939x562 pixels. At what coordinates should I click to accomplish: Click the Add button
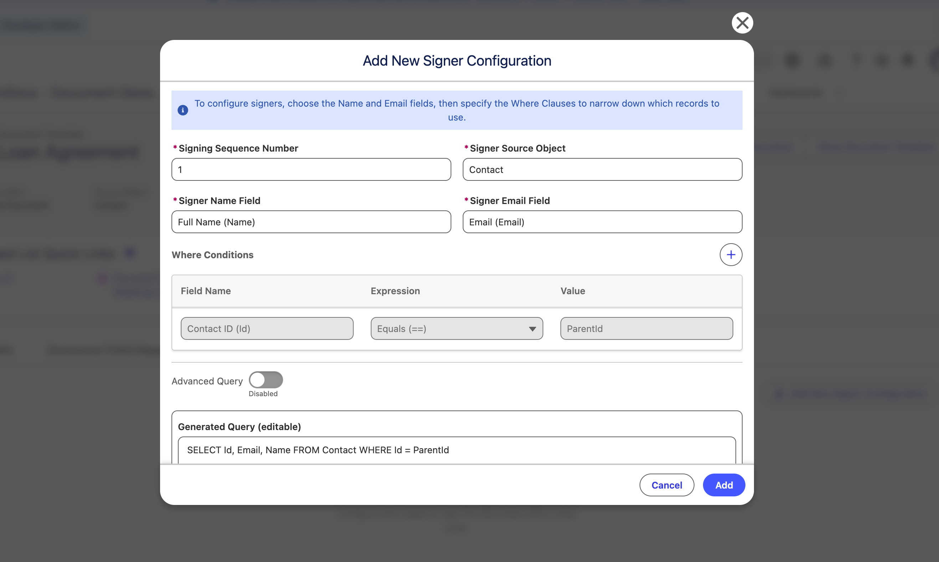point(724,485)
